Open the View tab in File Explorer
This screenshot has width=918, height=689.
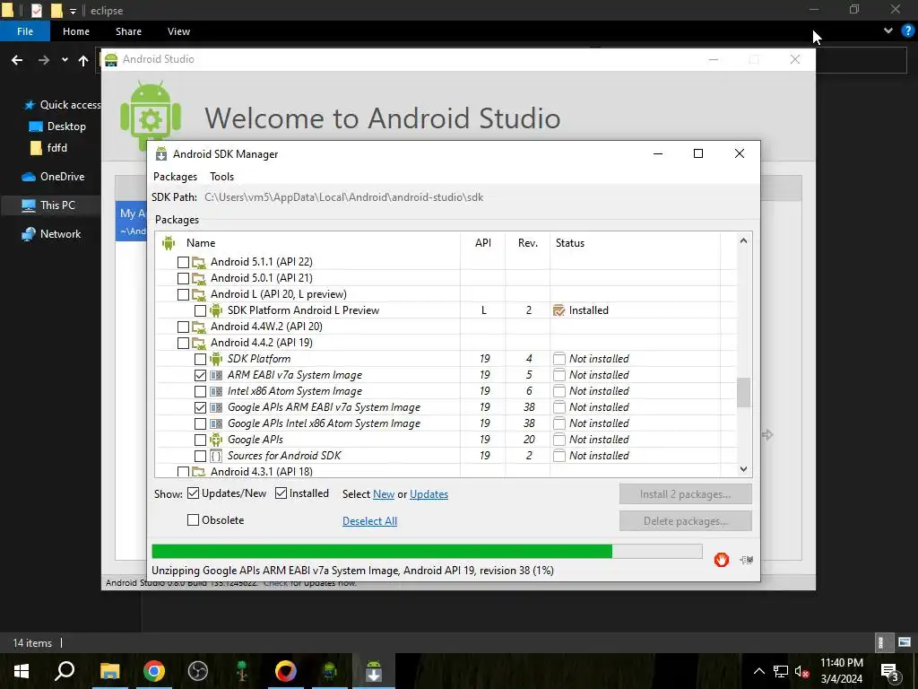pyautogui.click(x=178, y=31)
